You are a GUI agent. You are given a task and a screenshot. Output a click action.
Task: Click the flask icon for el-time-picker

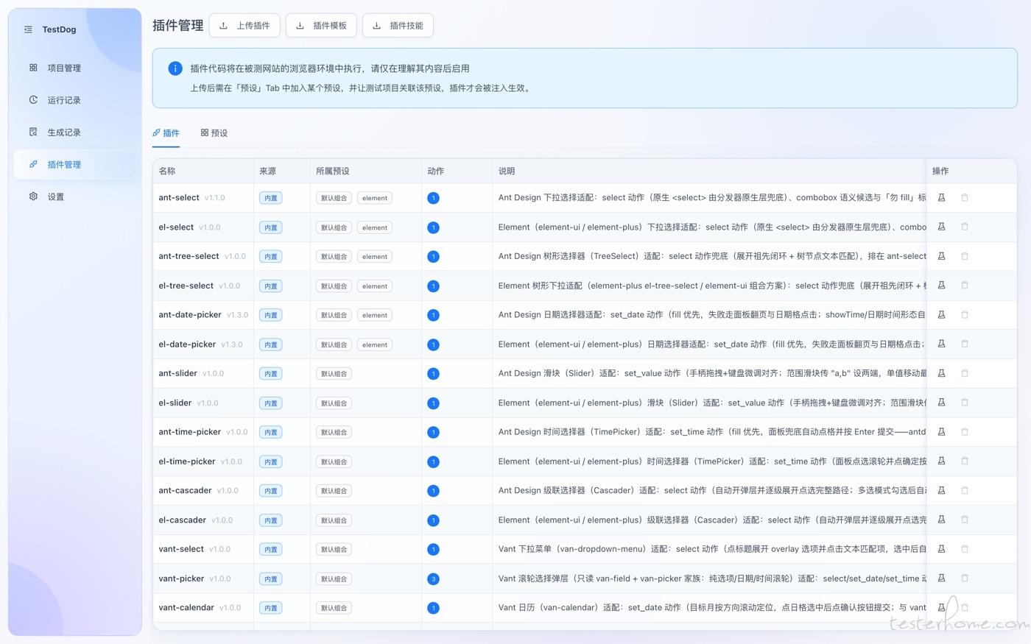(x=941, y=461)
